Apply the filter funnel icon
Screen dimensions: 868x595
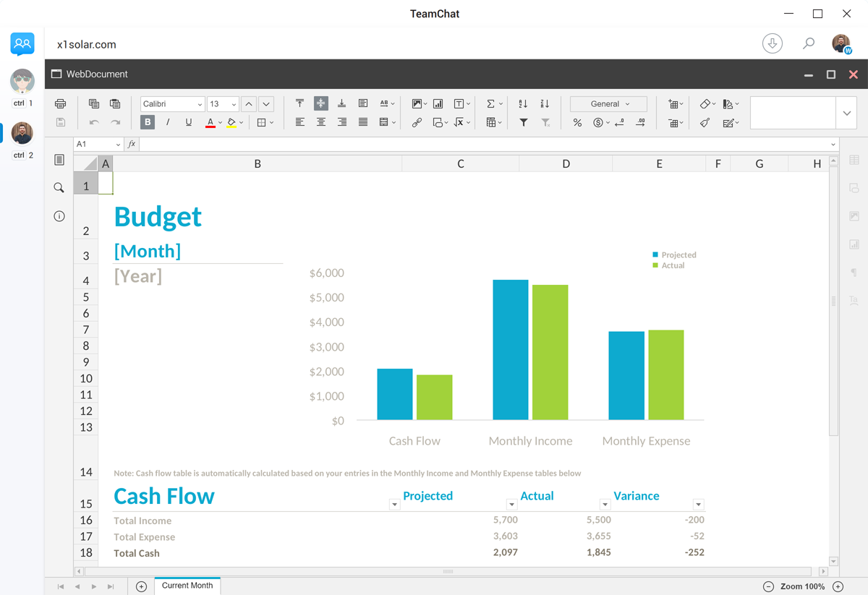click(x=524, y=123)
